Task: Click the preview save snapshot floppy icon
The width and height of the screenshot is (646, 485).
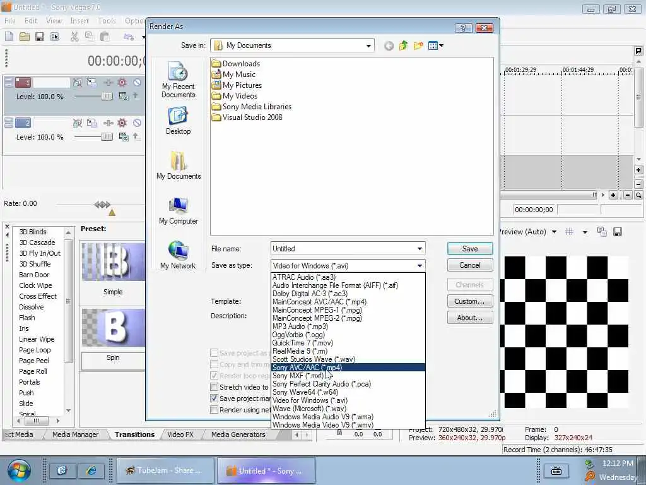Action: click(617, 232)
